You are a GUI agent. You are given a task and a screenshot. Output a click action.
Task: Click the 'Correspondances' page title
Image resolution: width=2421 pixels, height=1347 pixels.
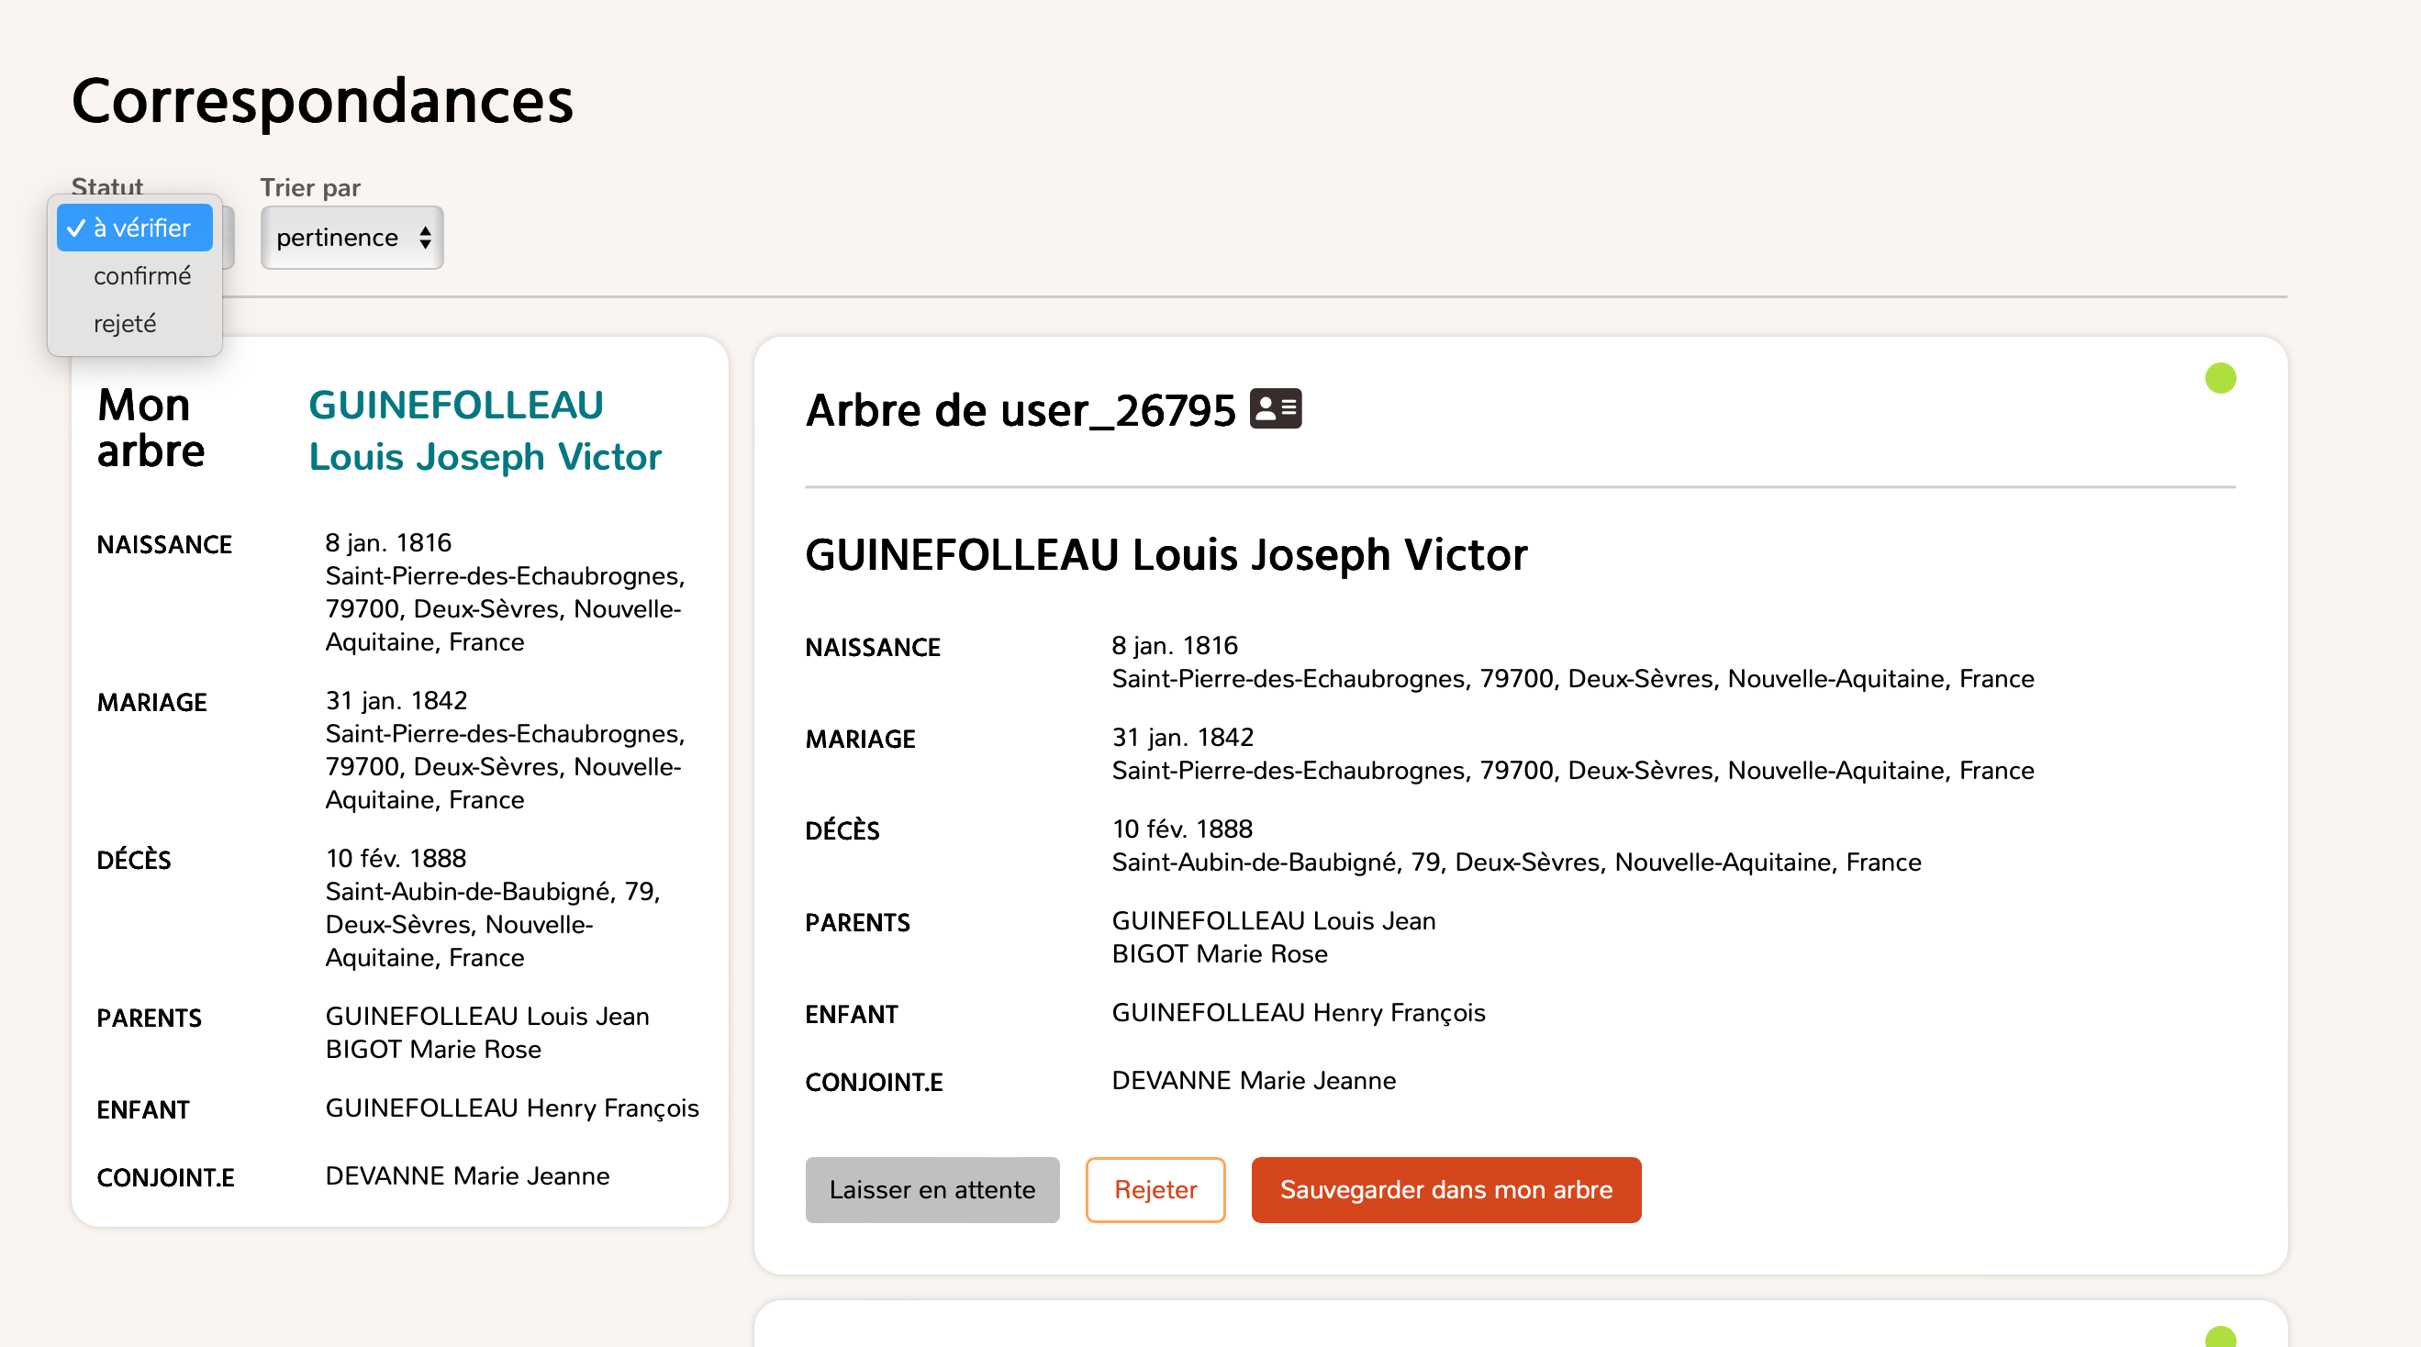pos(322,101)
